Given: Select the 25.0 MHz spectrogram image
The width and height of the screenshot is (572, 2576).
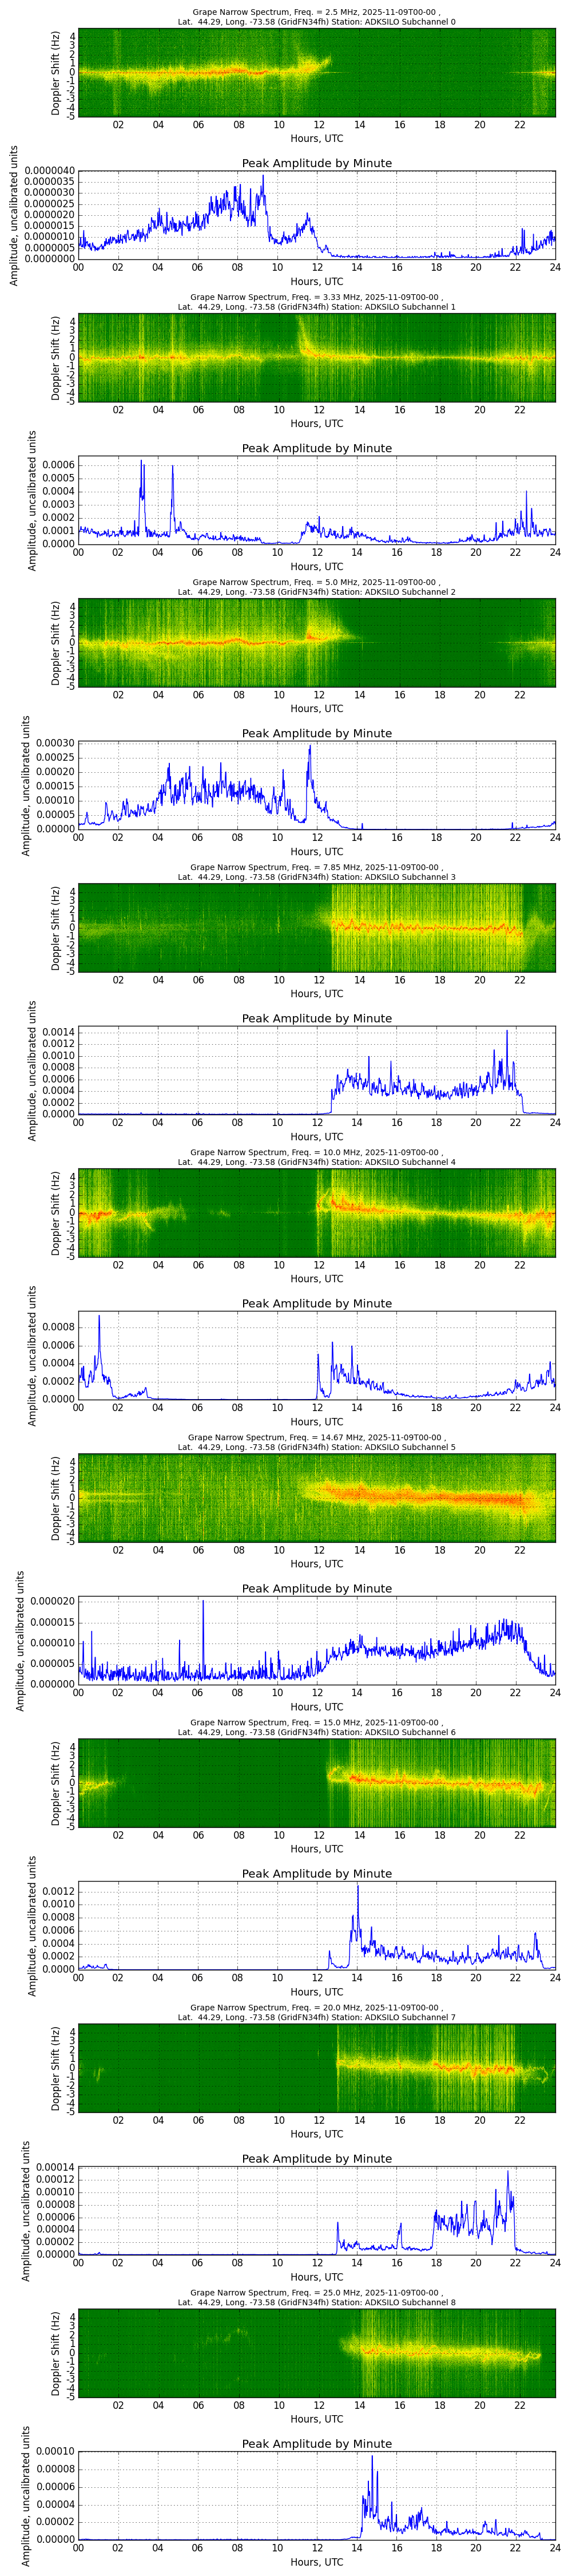Looking at the screenshot, I should pos(316,2353).
